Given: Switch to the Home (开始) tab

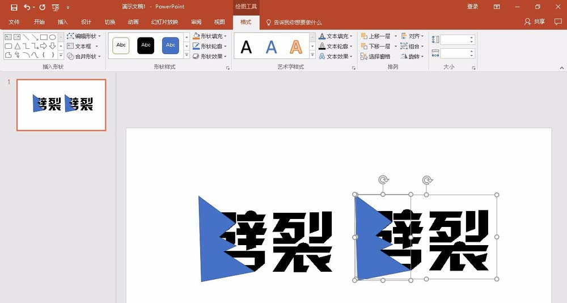Looking at the screenshot, I should click(x=39, y=22).
